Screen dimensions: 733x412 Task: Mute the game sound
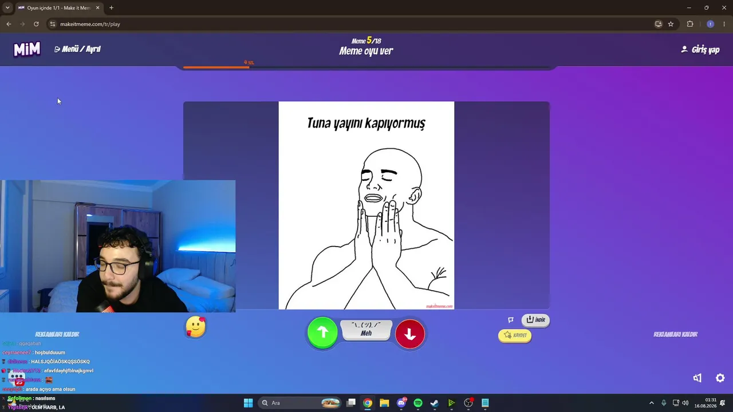697,378
